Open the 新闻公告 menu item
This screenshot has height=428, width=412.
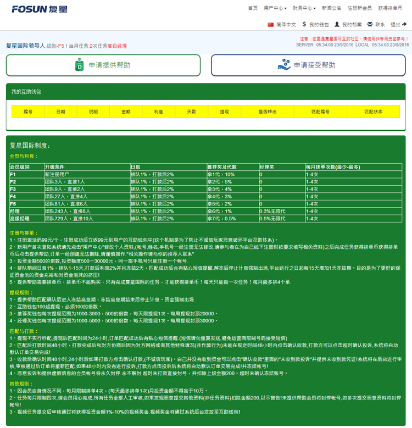click(x=331, y=8)
